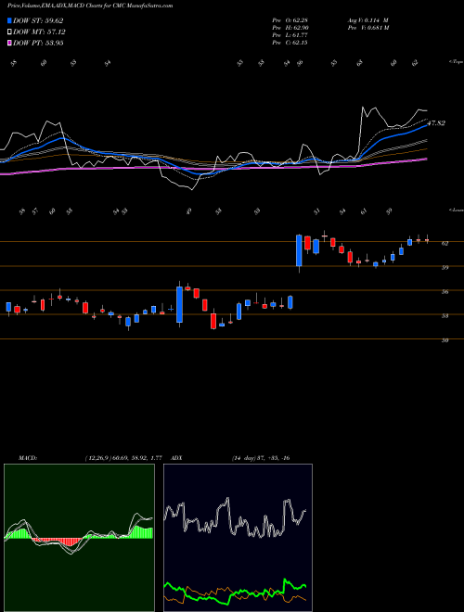The image size is (464, 612).
Task: Click the 50 price axis label
Action: (x=445, y=340)
